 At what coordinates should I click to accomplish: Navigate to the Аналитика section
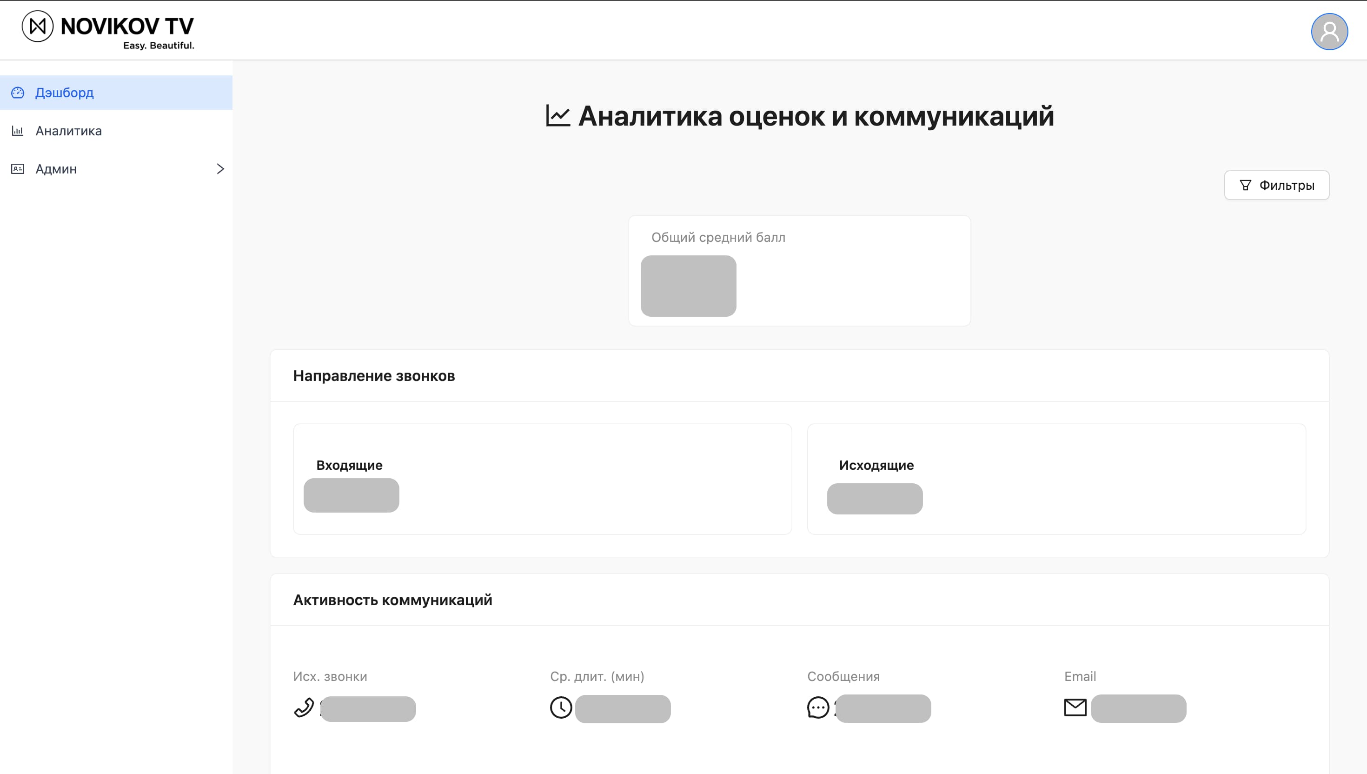[x=68, y=131]
